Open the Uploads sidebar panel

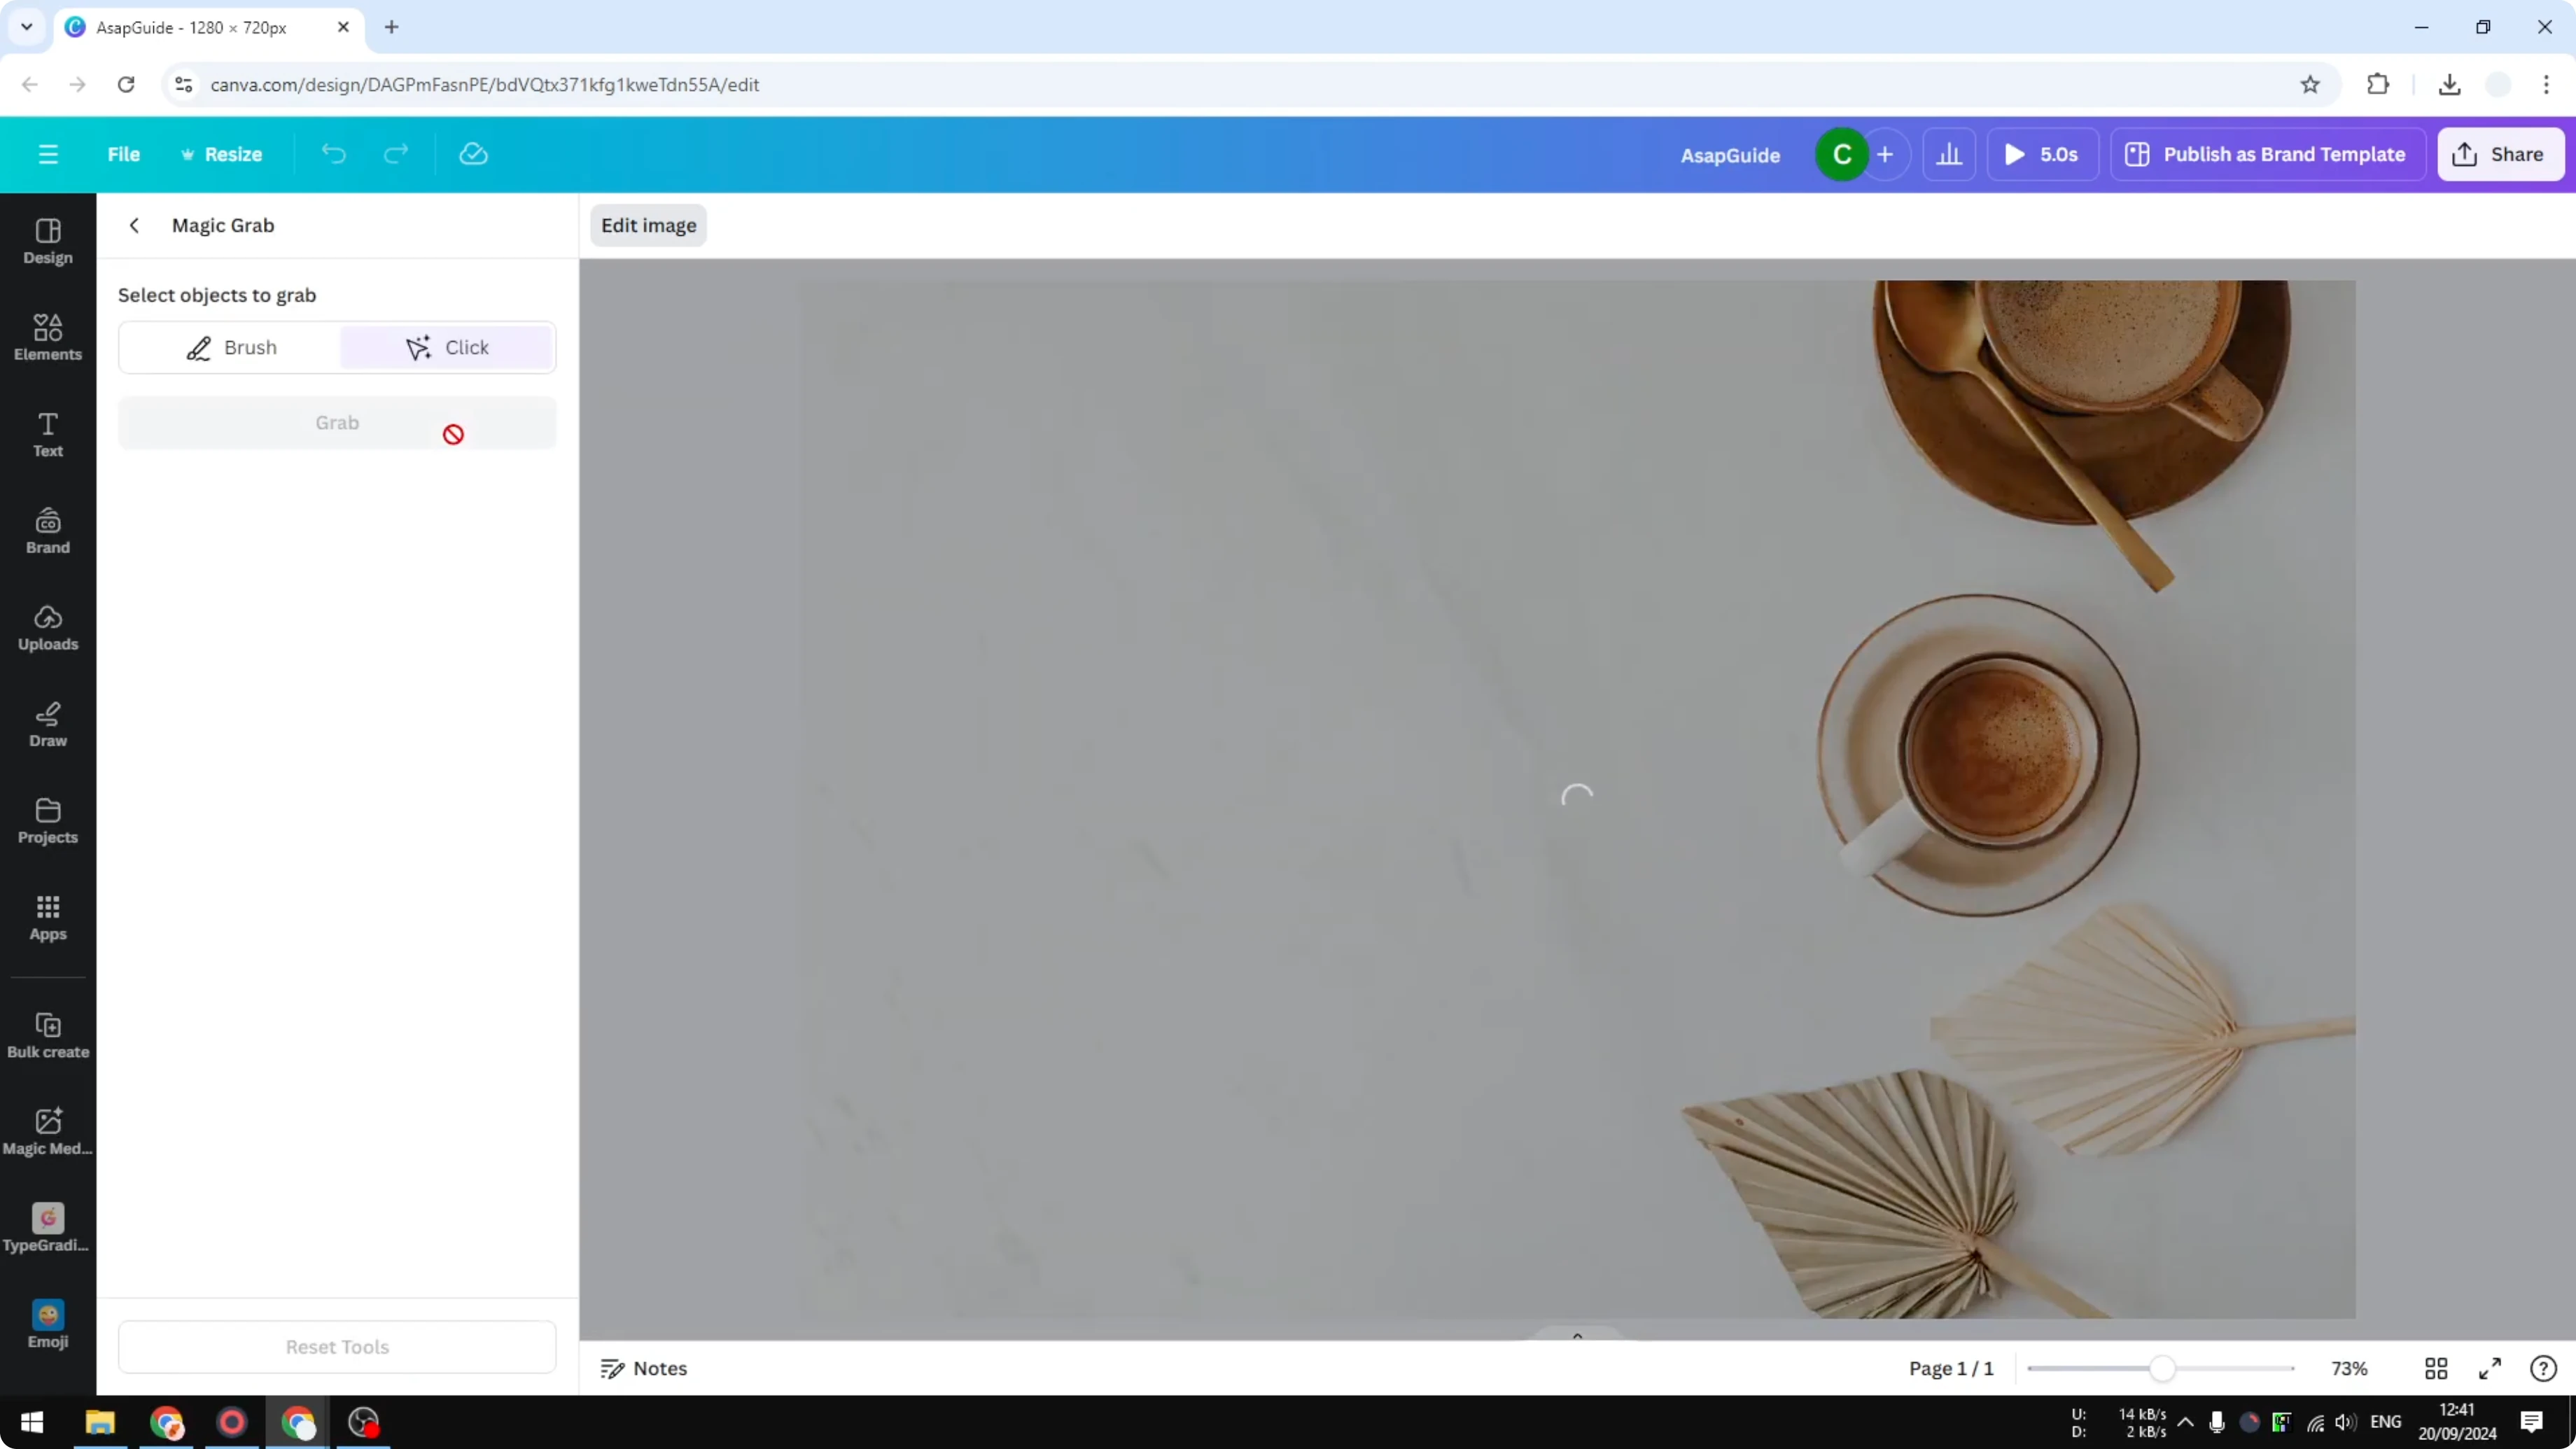(x=48, y=628)
